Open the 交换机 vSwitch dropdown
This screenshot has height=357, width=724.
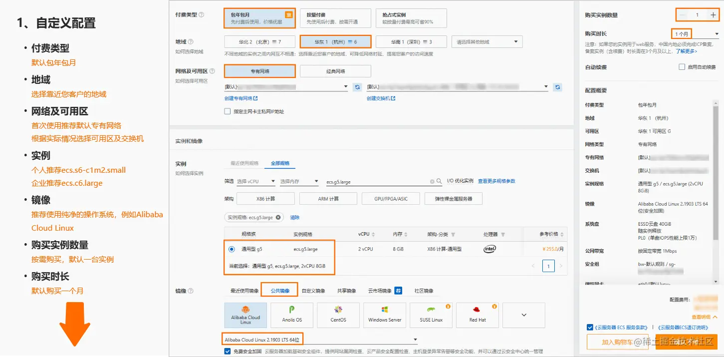(458, 87)
